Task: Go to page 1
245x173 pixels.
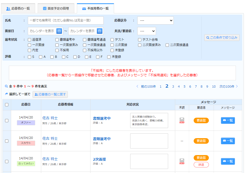Action: 161,86
